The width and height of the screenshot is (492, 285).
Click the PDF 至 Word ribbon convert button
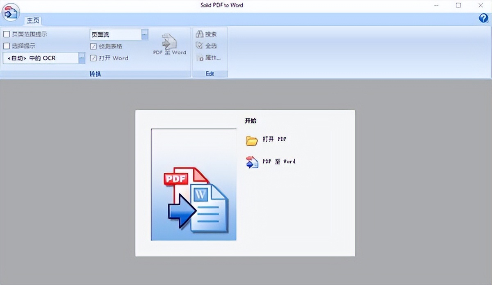click(169, 45)
